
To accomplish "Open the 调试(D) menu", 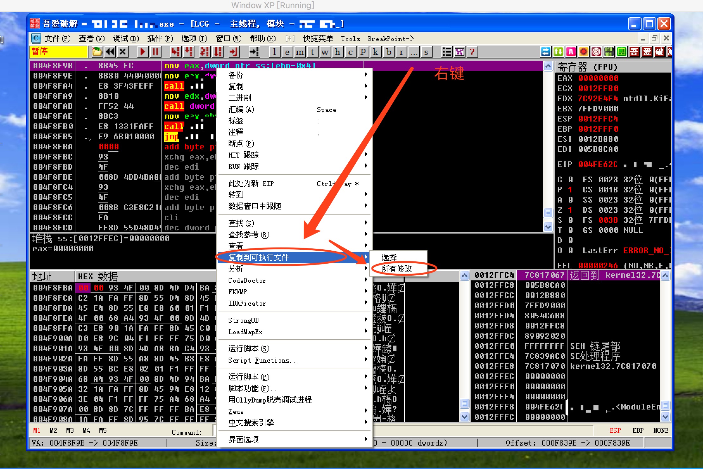I will tap(126, 39).
